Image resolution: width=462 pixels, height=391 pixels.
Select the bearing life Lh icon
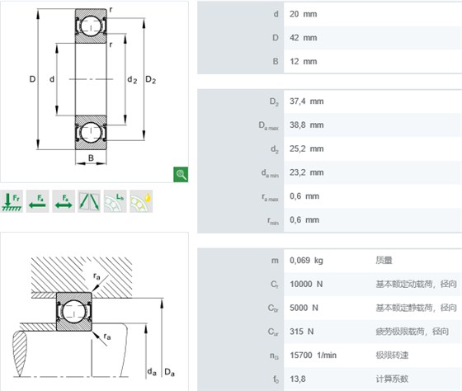tap(115, 201)
